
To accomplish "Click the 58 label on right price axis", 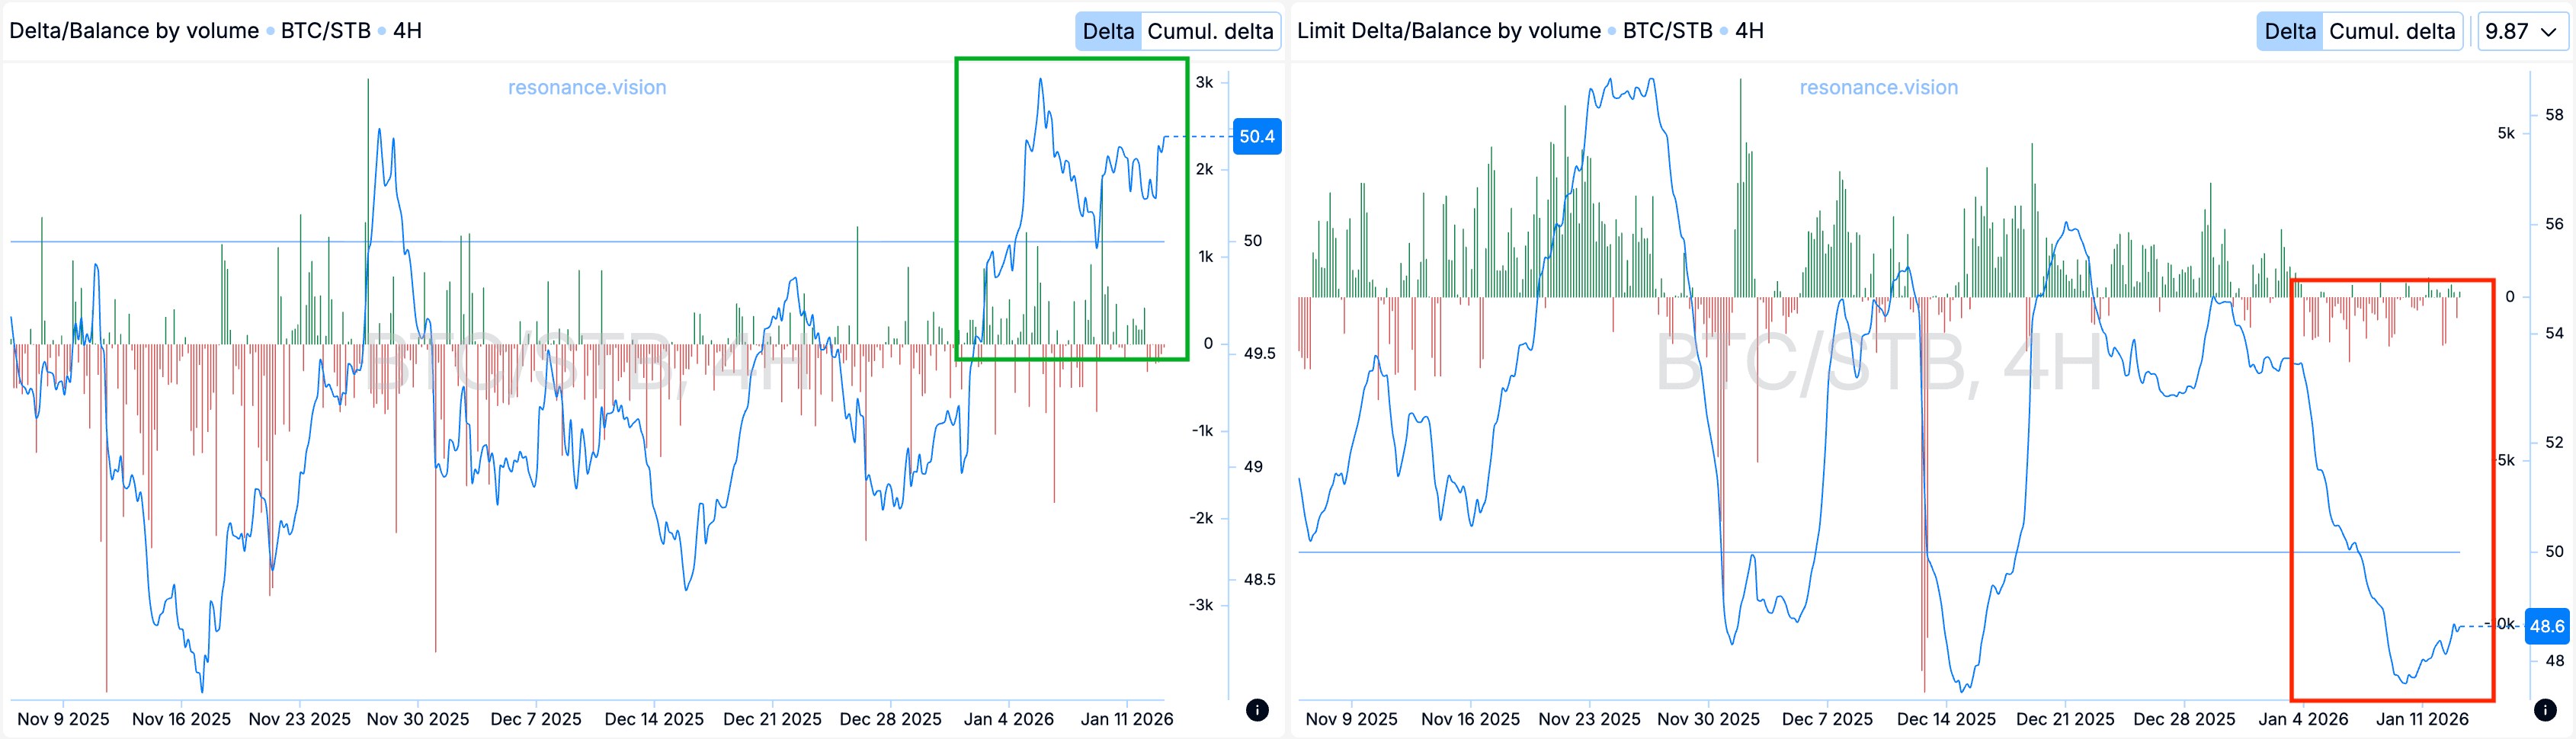I will pyautogui.click(x=2554, y=115).
